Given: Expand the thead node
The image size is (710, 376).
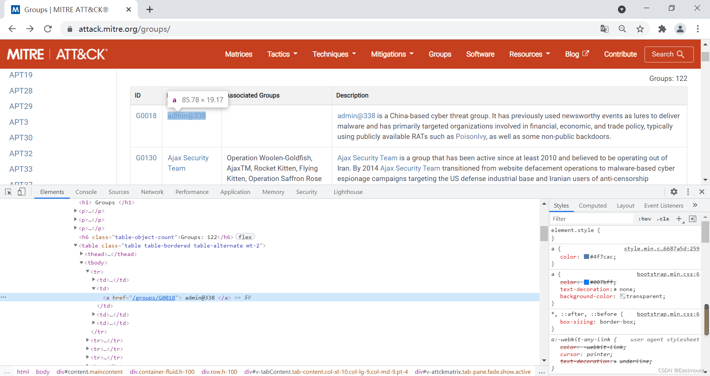Looking at the screenshot, I should 81,254.
